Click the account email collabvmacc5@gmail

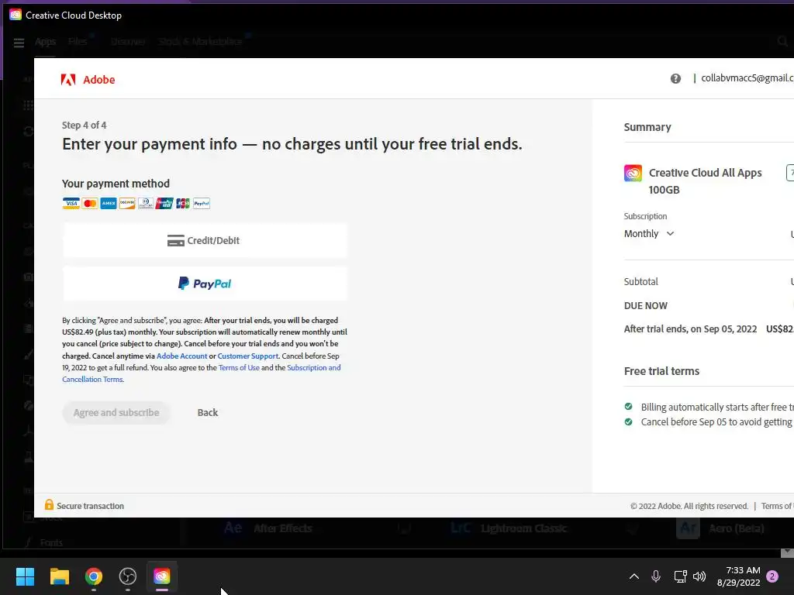click(x=747, y=78)
